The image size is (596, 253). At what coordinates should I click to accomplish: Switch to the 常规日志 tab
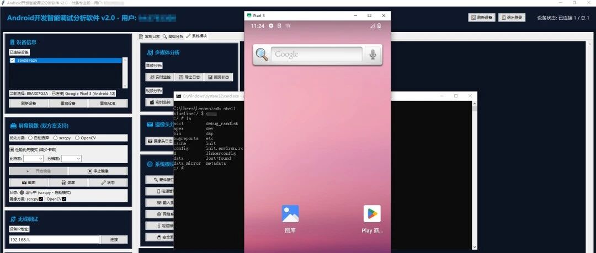(150, 36)
